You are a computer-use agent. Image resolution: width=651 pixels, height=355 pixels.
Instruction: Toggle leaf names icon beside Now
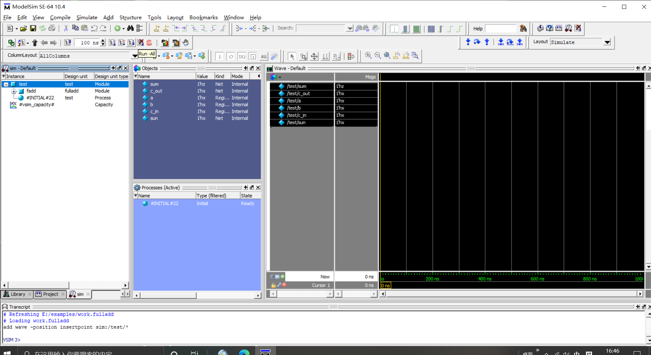[x=272, y=277]
